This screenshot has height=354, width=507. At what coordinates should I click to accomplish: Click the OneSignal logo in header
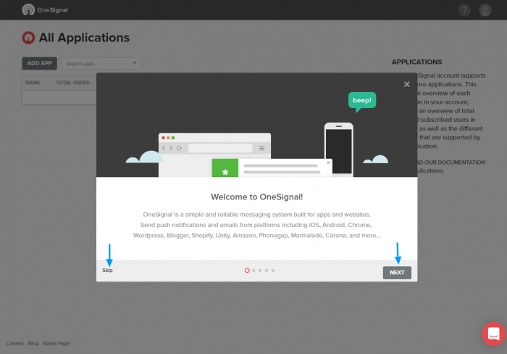(x=45, y=10)
